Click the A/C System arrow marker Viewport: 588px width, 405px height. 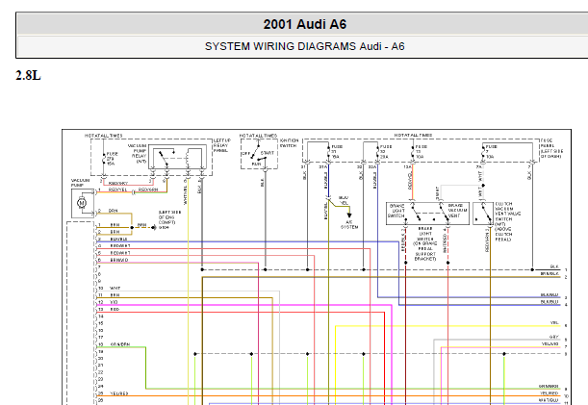pos(349,215)
